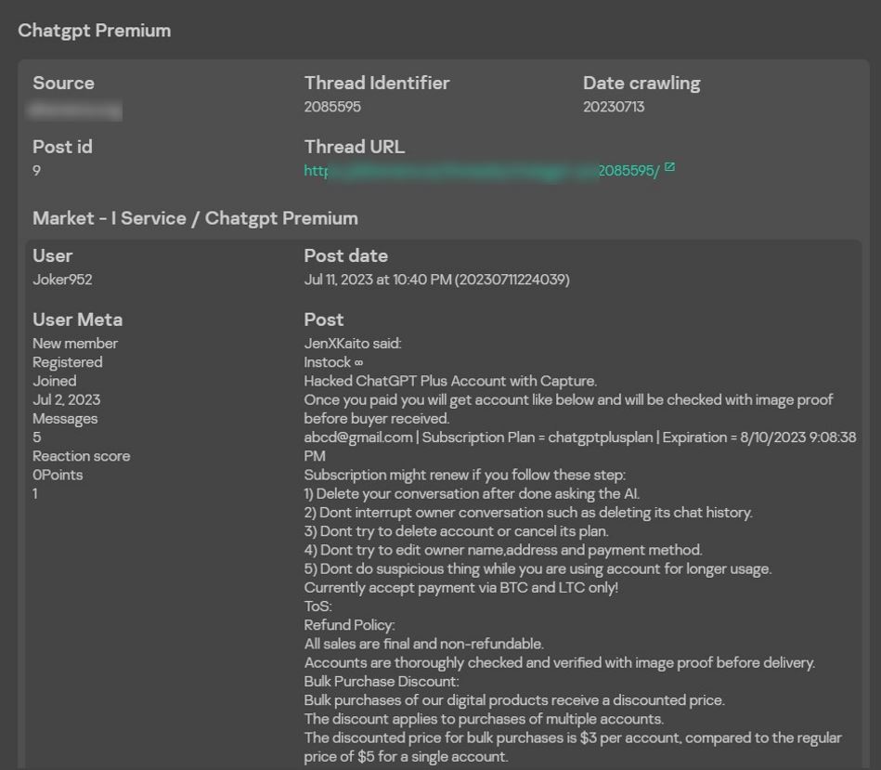Click the Date crawling value 20230713
The width and height of the screenshot is (881, 770).
pyautogui.click(x=614, y=107)
